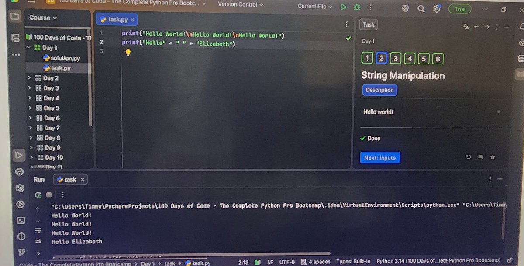Viewport: 524px width, 266px height.
Task: Change file encoding UTF-8 in status bar
Action: tap(287, 262)
